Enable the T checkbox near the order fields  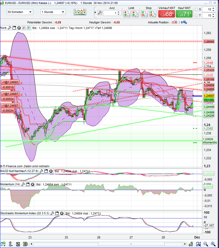pyautogui.click(x=197, y=15)
